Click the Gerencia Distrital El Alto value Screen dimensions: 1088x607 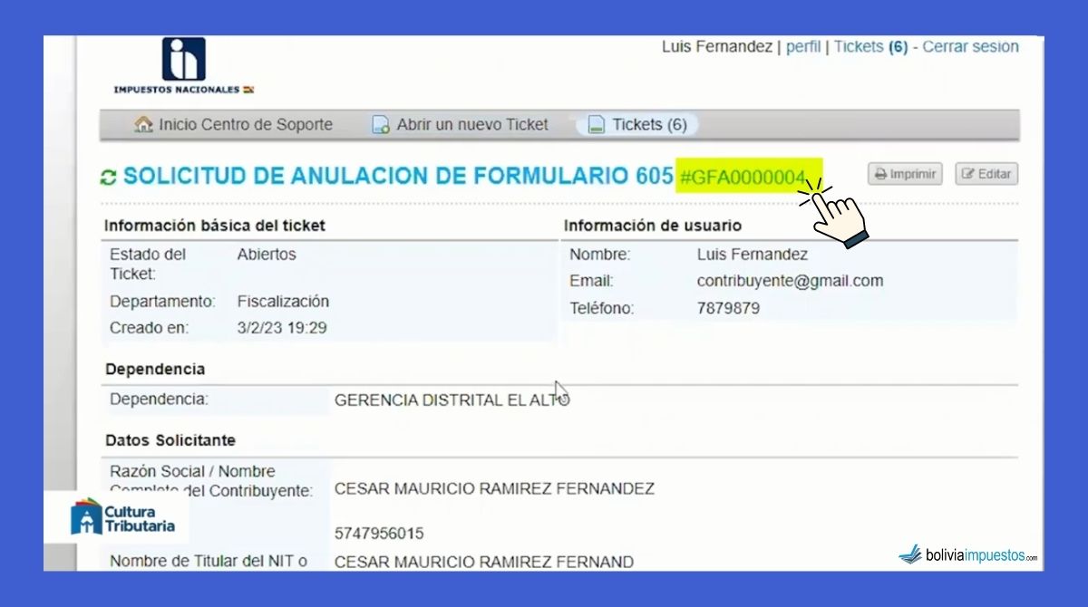[x=451, y=400]
